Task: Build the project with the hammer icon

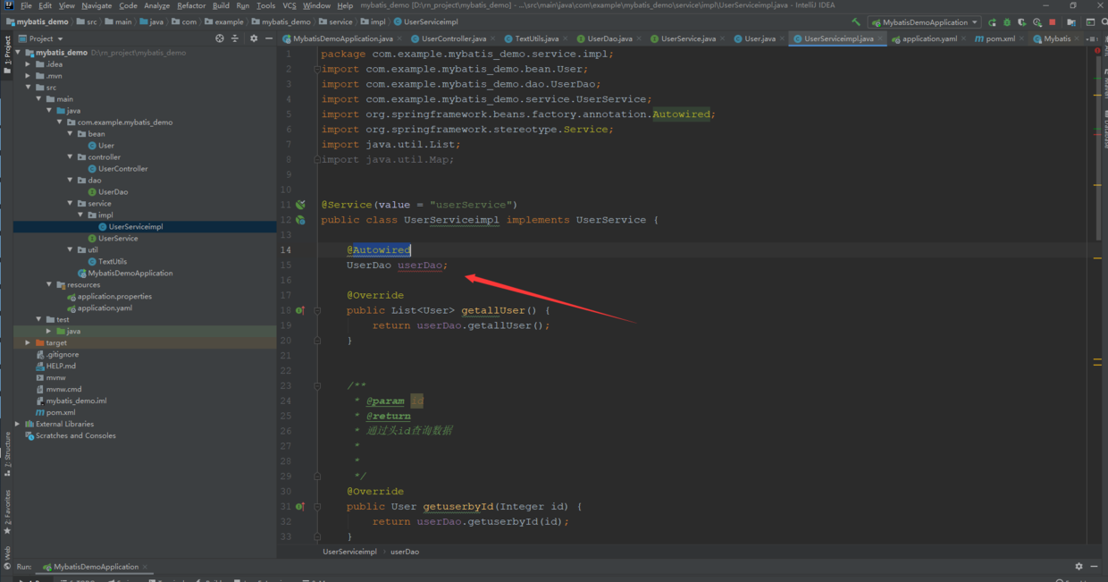Action: point(856,22)
